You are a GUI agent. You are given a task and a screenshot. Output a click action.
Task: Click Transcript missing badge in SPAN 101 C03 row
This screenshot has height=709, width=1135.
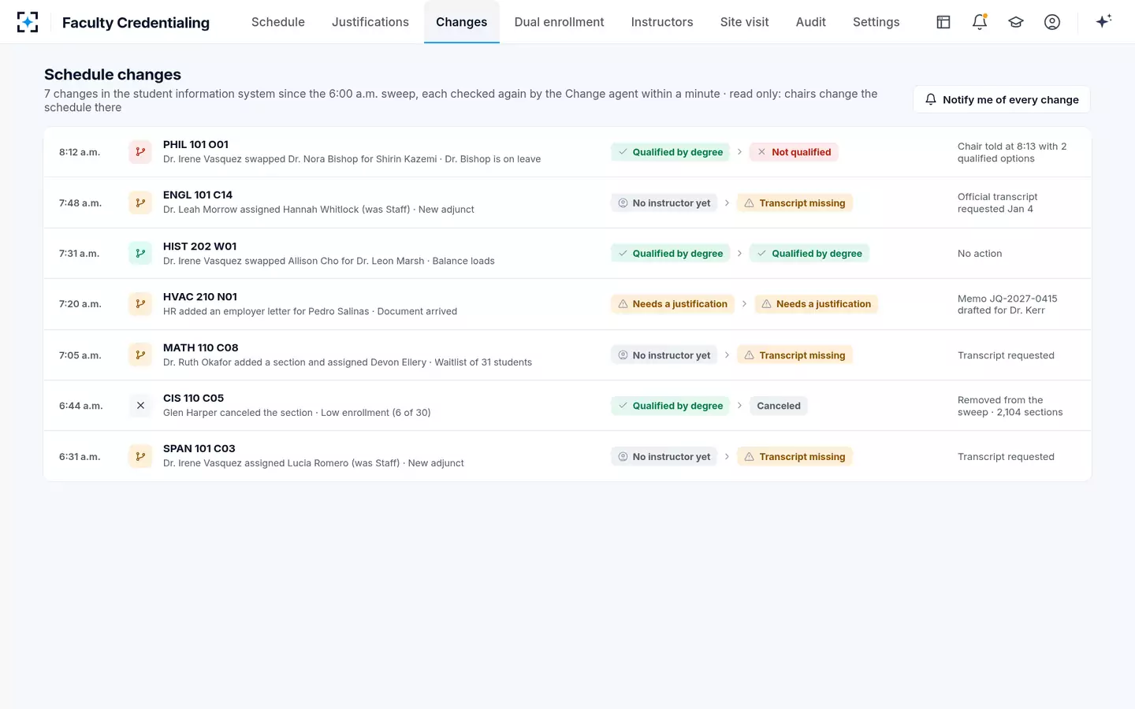(794, 457)
